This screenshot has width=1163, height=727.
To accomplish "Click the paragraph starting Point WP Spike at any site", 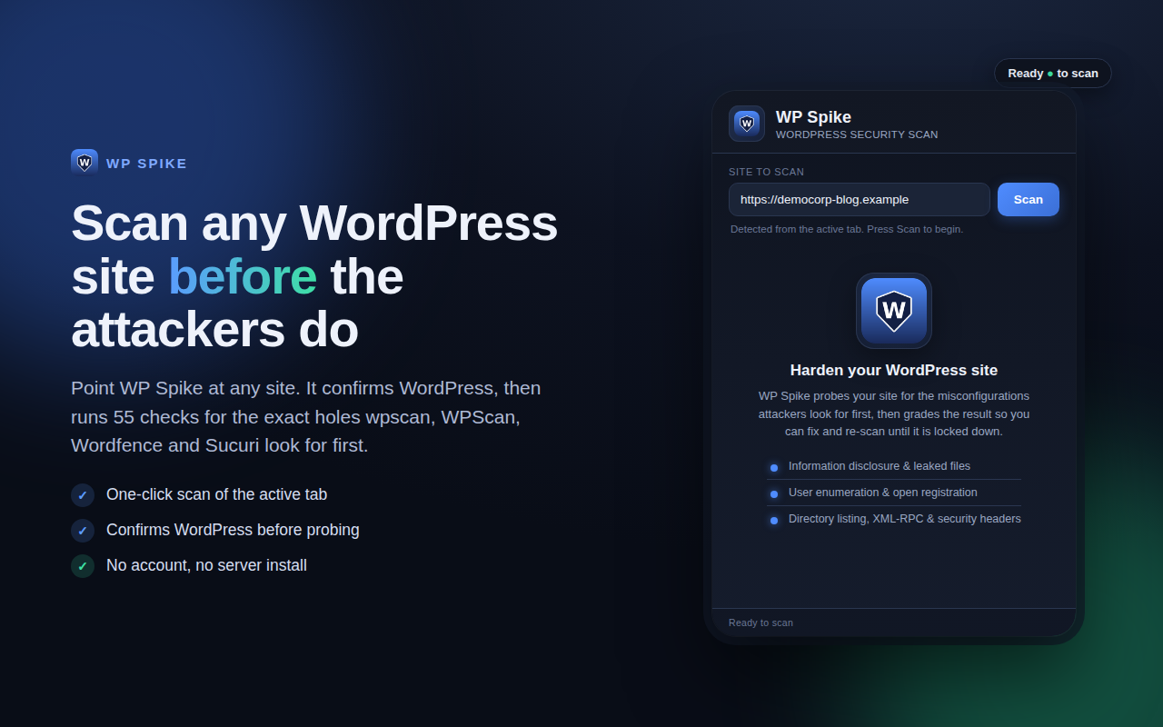I will (x=306, y=417).
